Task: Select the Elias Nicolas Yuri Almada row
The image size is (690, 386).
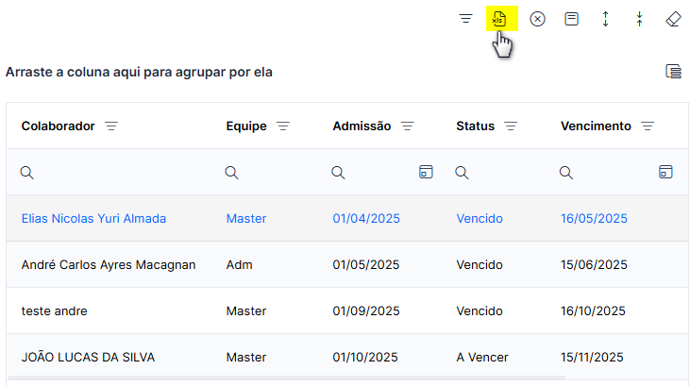Action: click(347, 218)
